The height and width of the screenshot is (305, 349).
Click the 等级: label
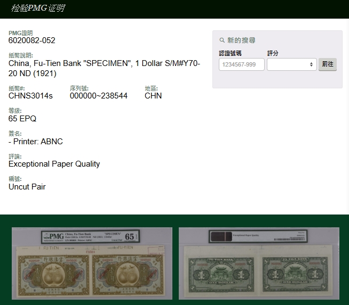[x=15, y=111]
